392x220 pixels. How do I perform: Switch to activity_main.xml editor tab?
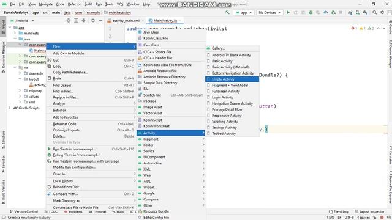pos(126,20)
